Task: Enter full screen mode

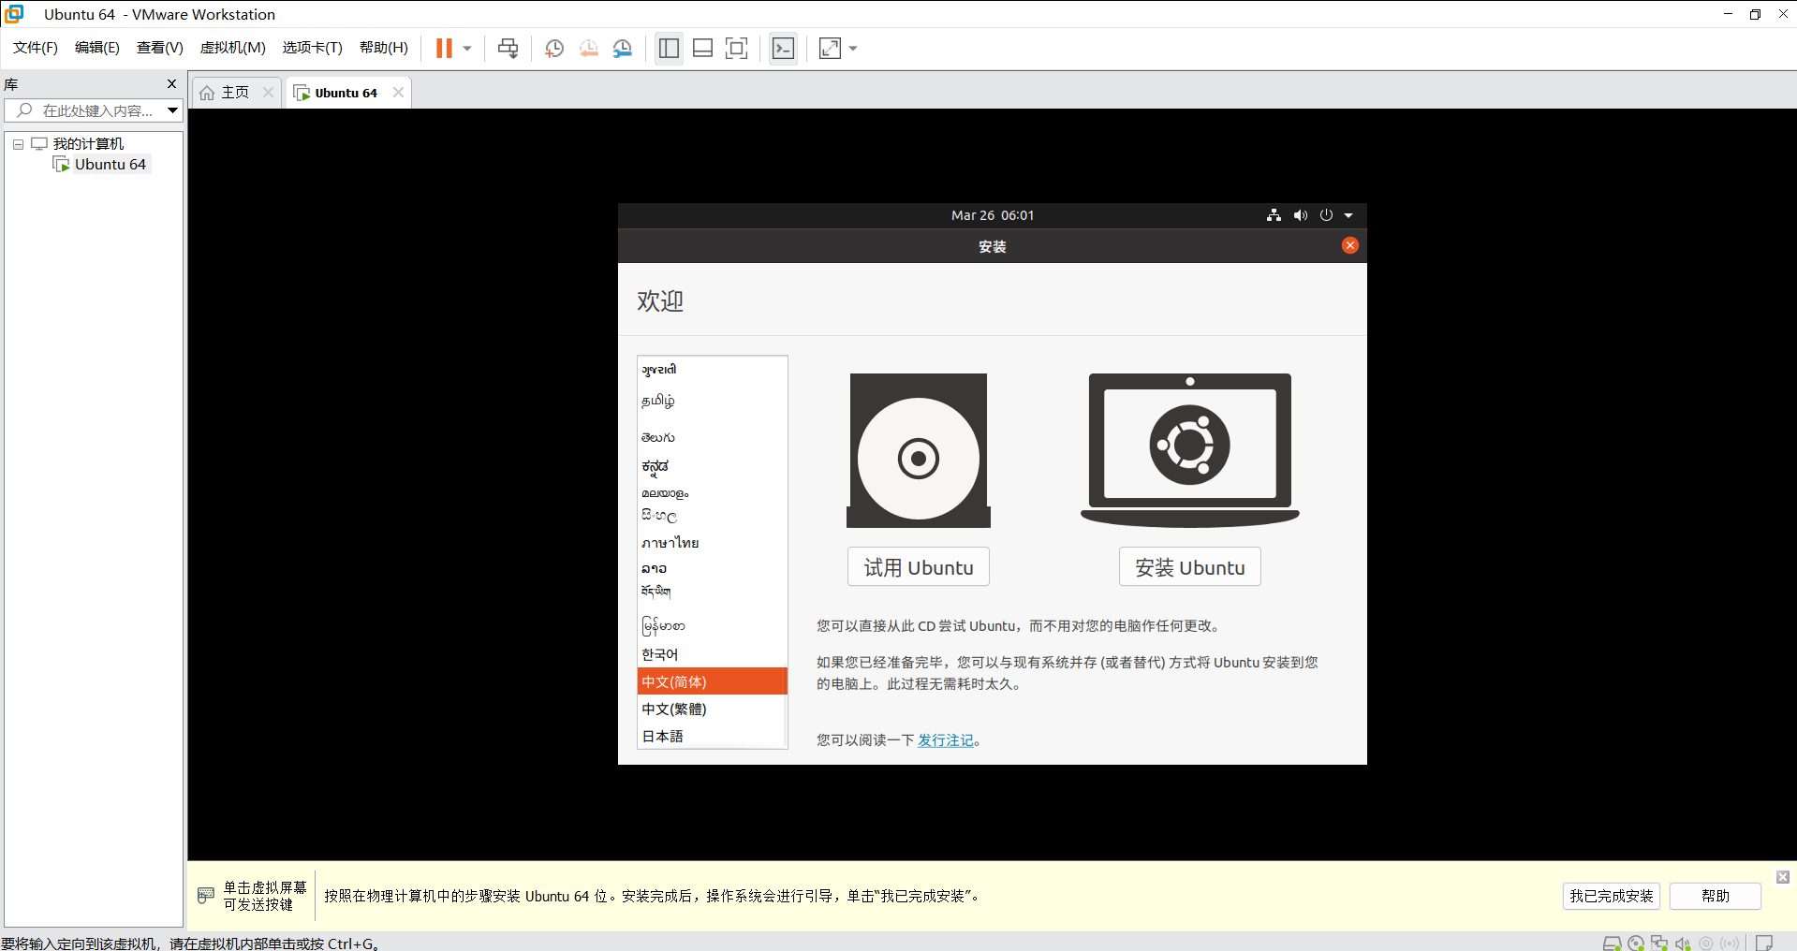Action: tap(737, 49)
